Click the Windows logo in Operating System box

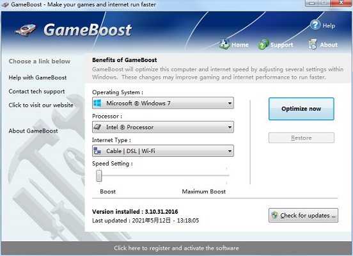[x=97, y=103]
